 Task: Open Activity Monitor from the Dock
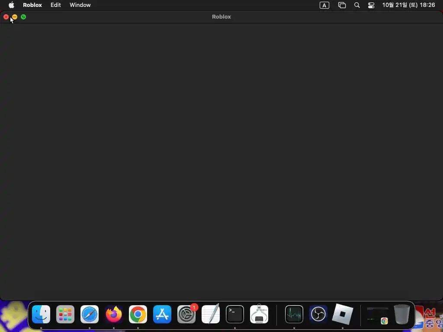coord(294,314)
